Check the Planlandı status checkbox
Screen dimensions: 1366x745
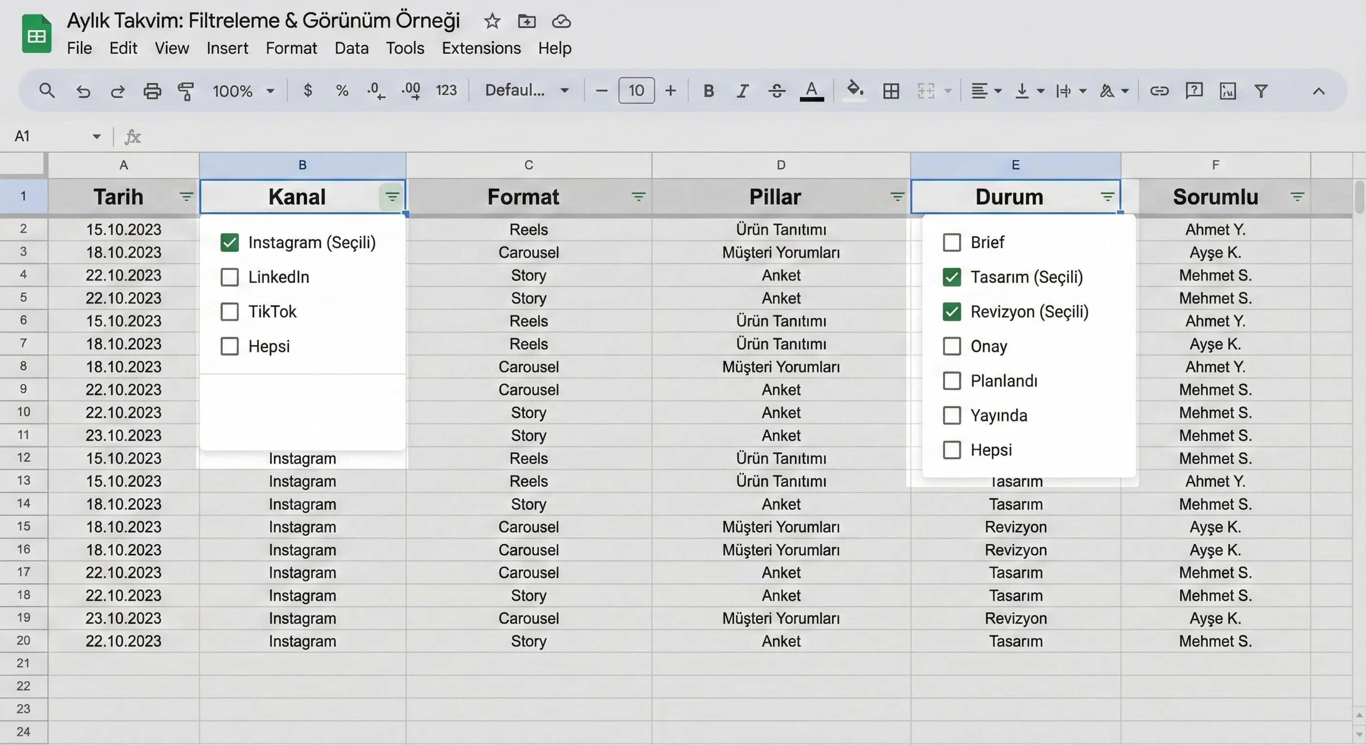coord(952,381)
